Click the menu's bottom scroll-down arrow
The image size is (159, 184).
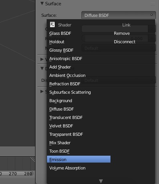(x=101, y=181)
